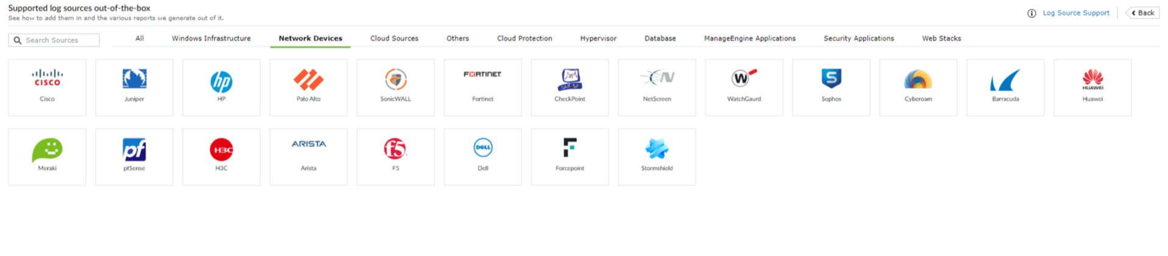Image resolution: width=1168 pixels, height=256 pixels.
Task: Open the Log Source Support link
Action: click(1076, 13)
